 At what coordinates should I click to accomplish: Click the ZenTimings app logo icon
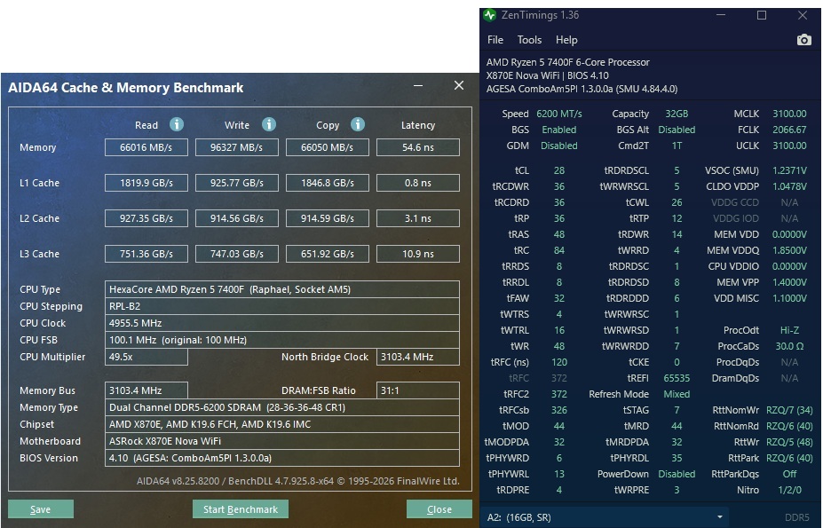click(x=490, y=15)
